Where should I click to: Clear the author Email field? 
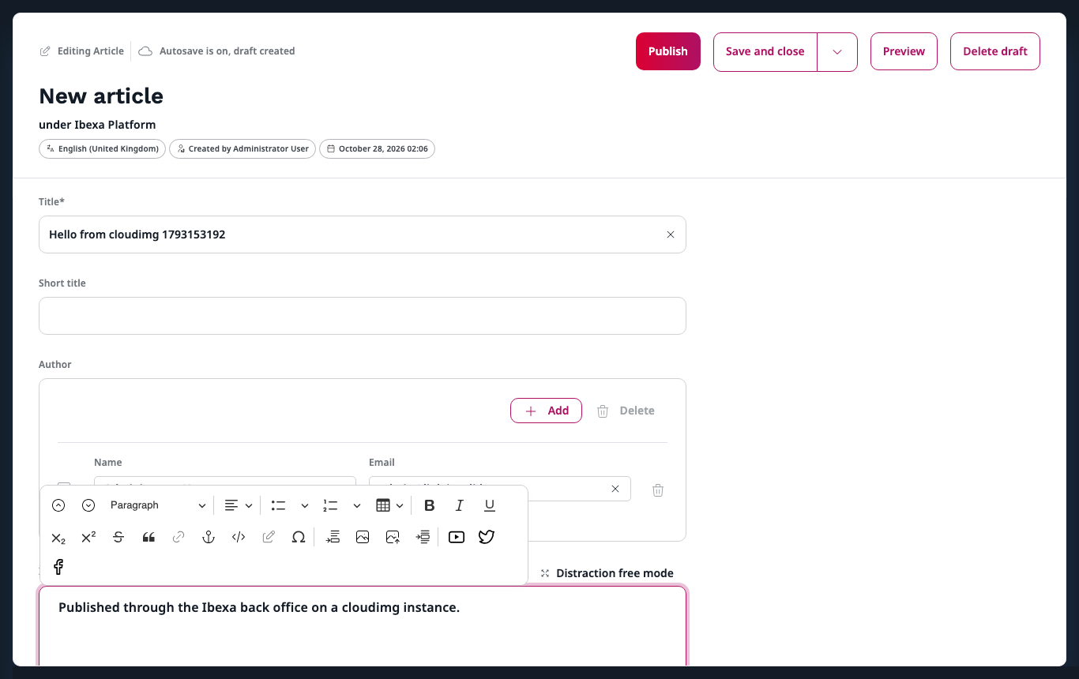(615, 489)
